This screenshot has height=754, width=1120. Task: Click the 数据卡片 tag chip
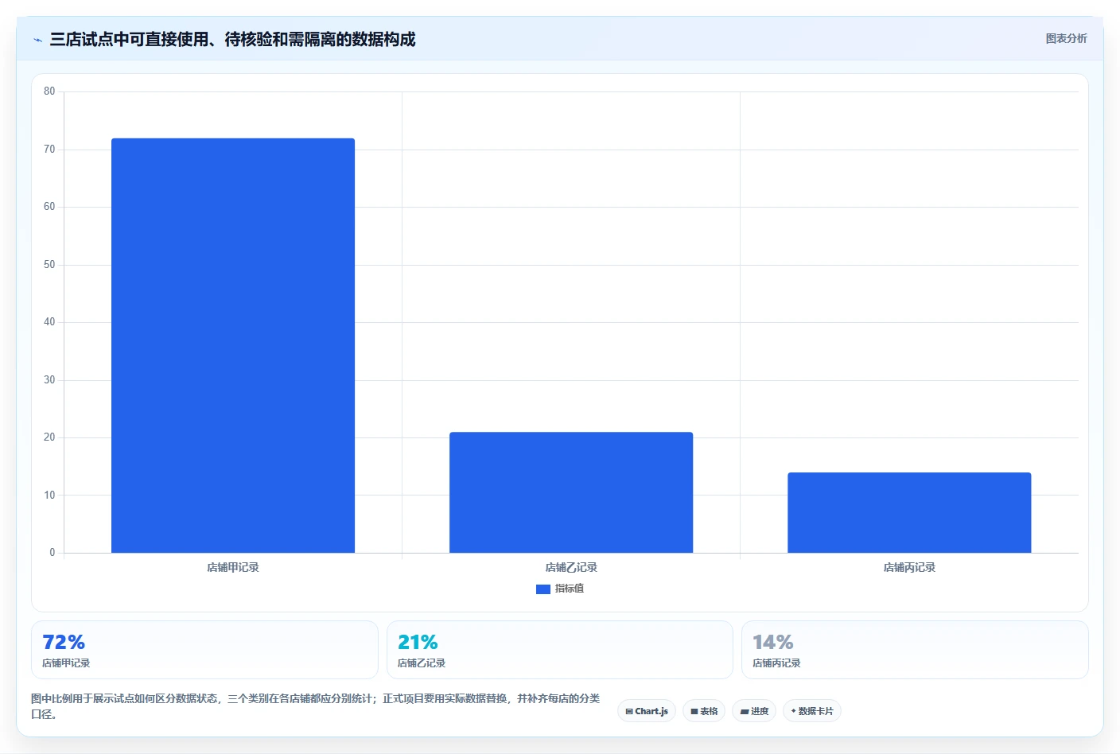click(812, 711)
